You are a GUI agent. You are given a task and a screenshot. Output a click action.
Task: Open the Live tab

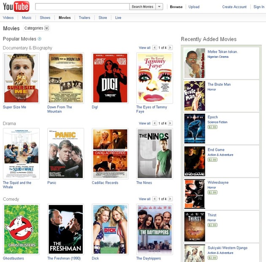tap(118, 18)
